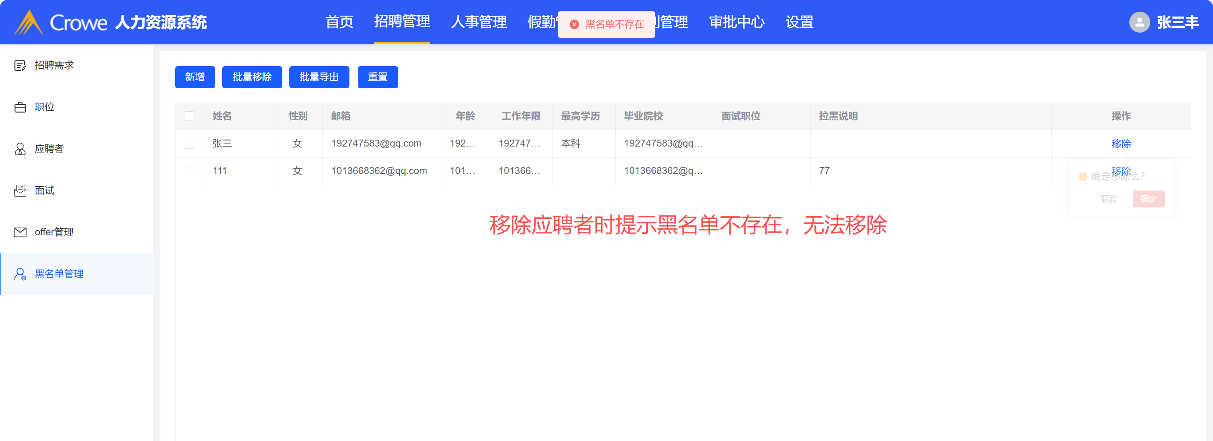Image resolution: width=1213 pixels, height=441 pixels.
Task: Click the user avatar icon
Action: 1139,22
